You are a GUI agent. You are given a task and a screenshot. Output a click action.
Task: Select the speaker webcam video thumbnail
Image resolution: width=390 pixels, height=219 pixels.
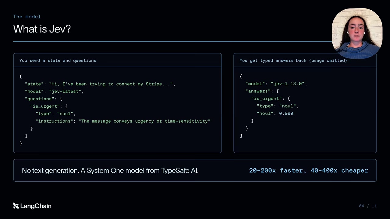click(x=357, y=33)
